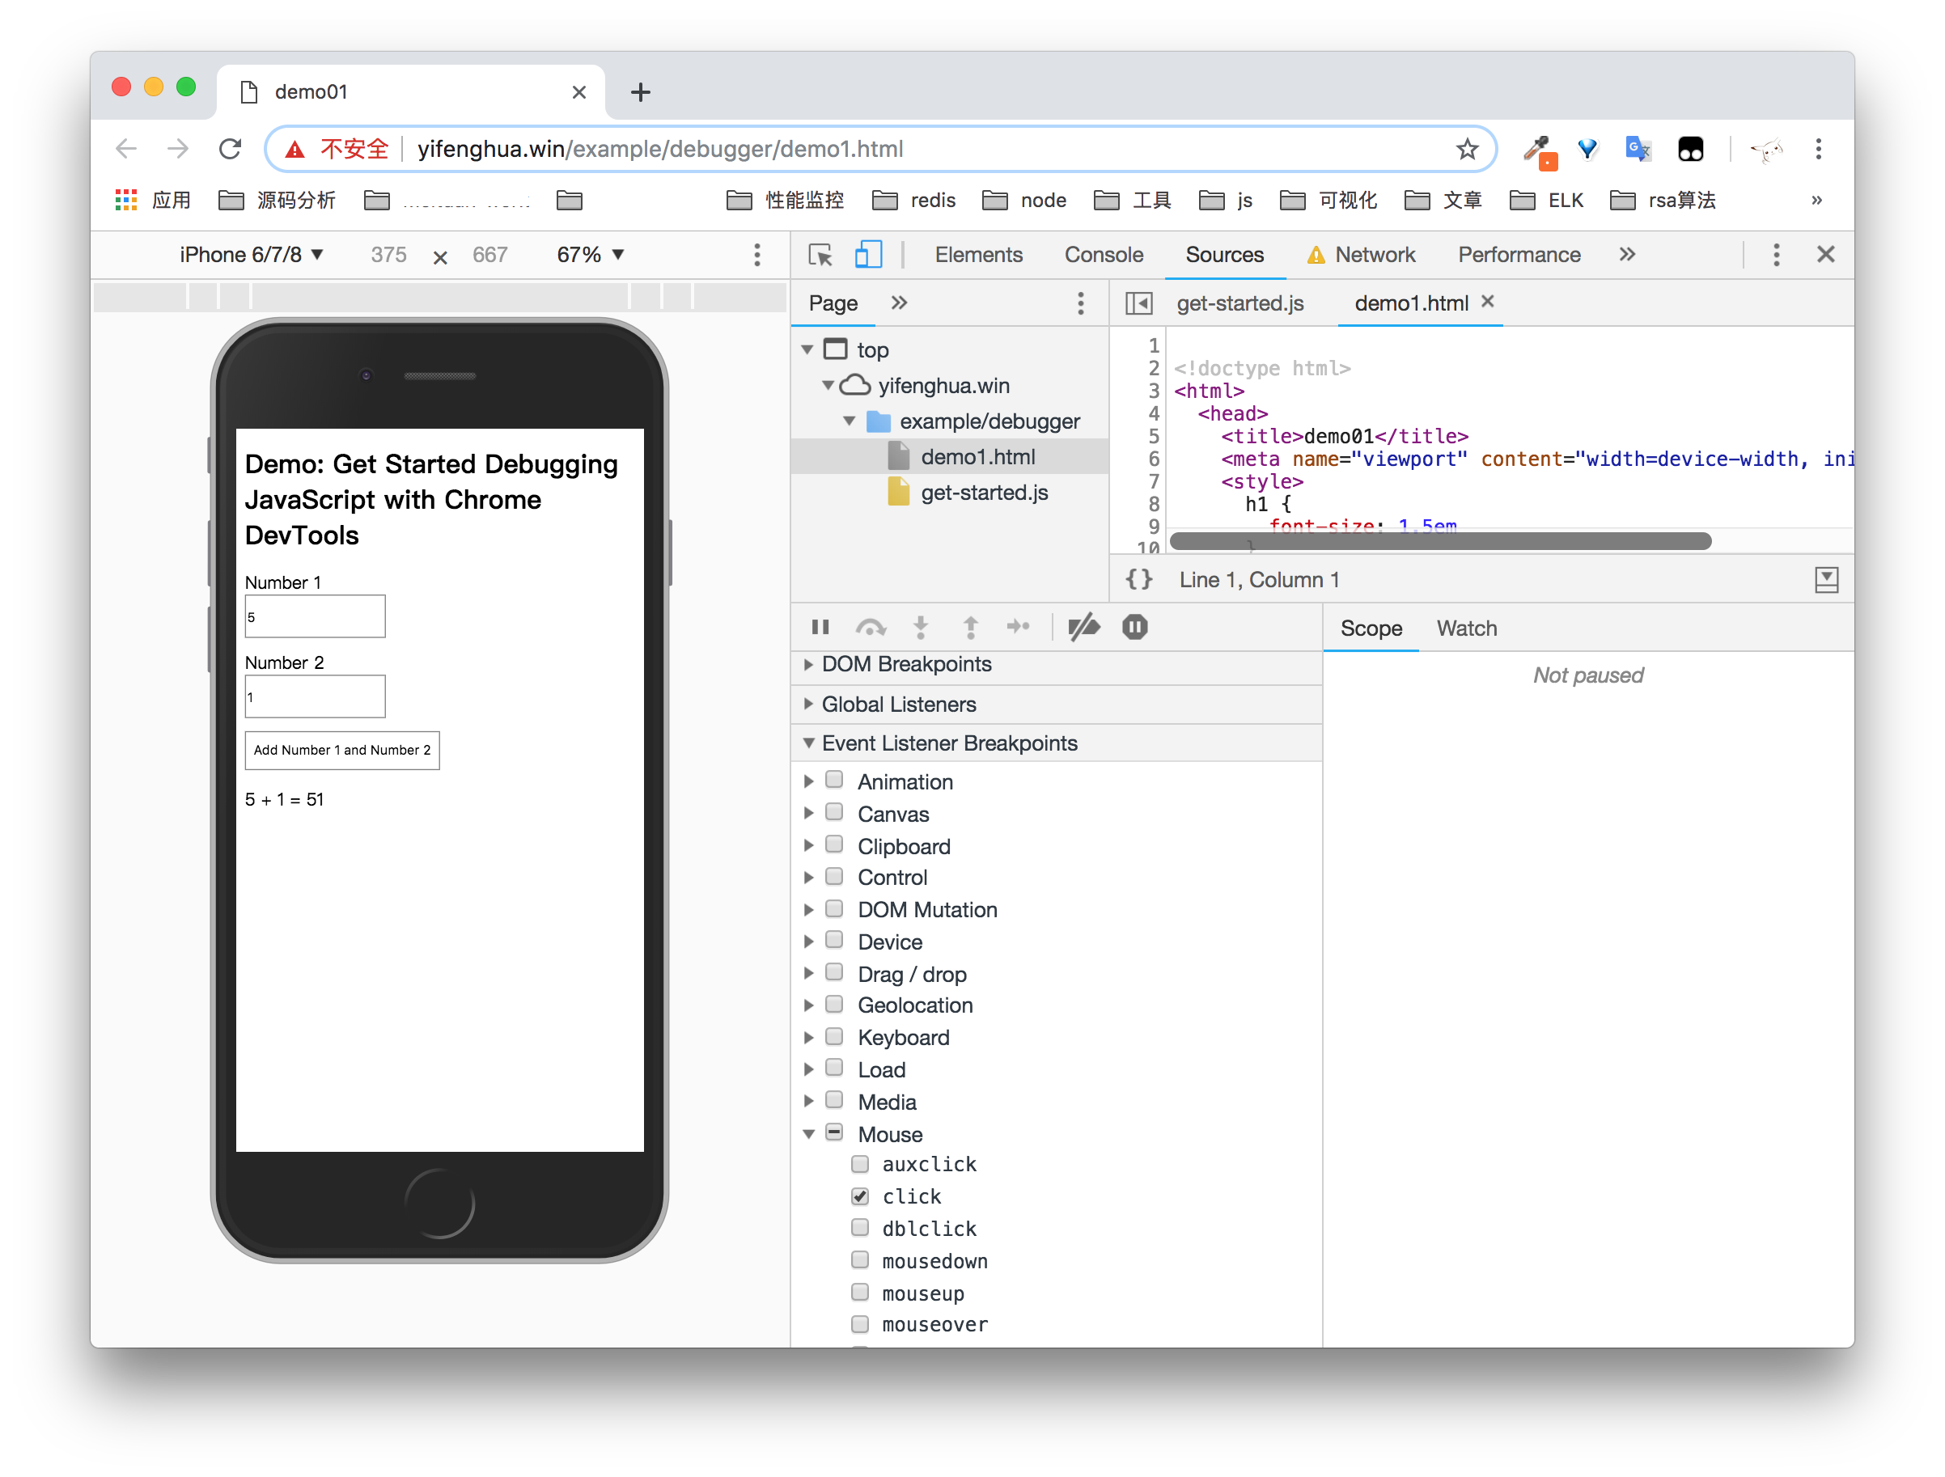Enable the Animation breakpoints checkbox
The image size is (1945, 1477).
(834, 780)
